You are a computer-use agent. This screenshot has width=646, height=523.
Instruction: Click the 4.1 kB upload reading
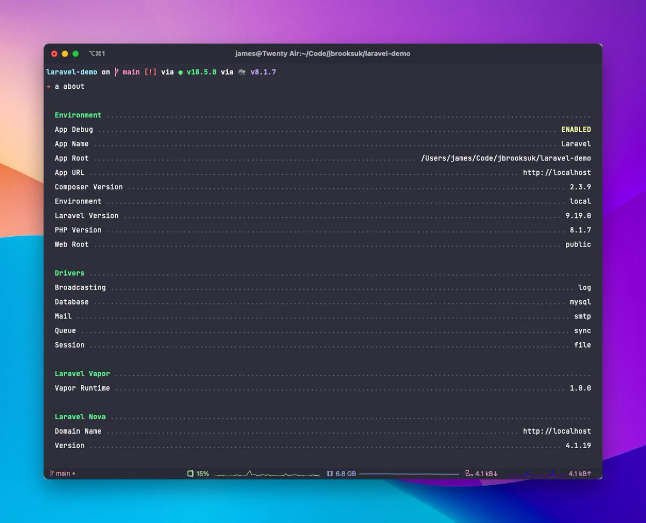(580, 473)
